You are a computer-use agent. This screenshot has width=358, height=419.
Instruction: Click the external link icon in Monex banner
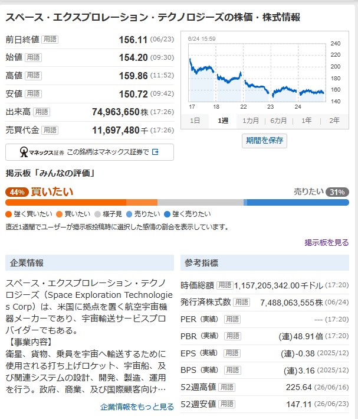click(x=155, y=152)
